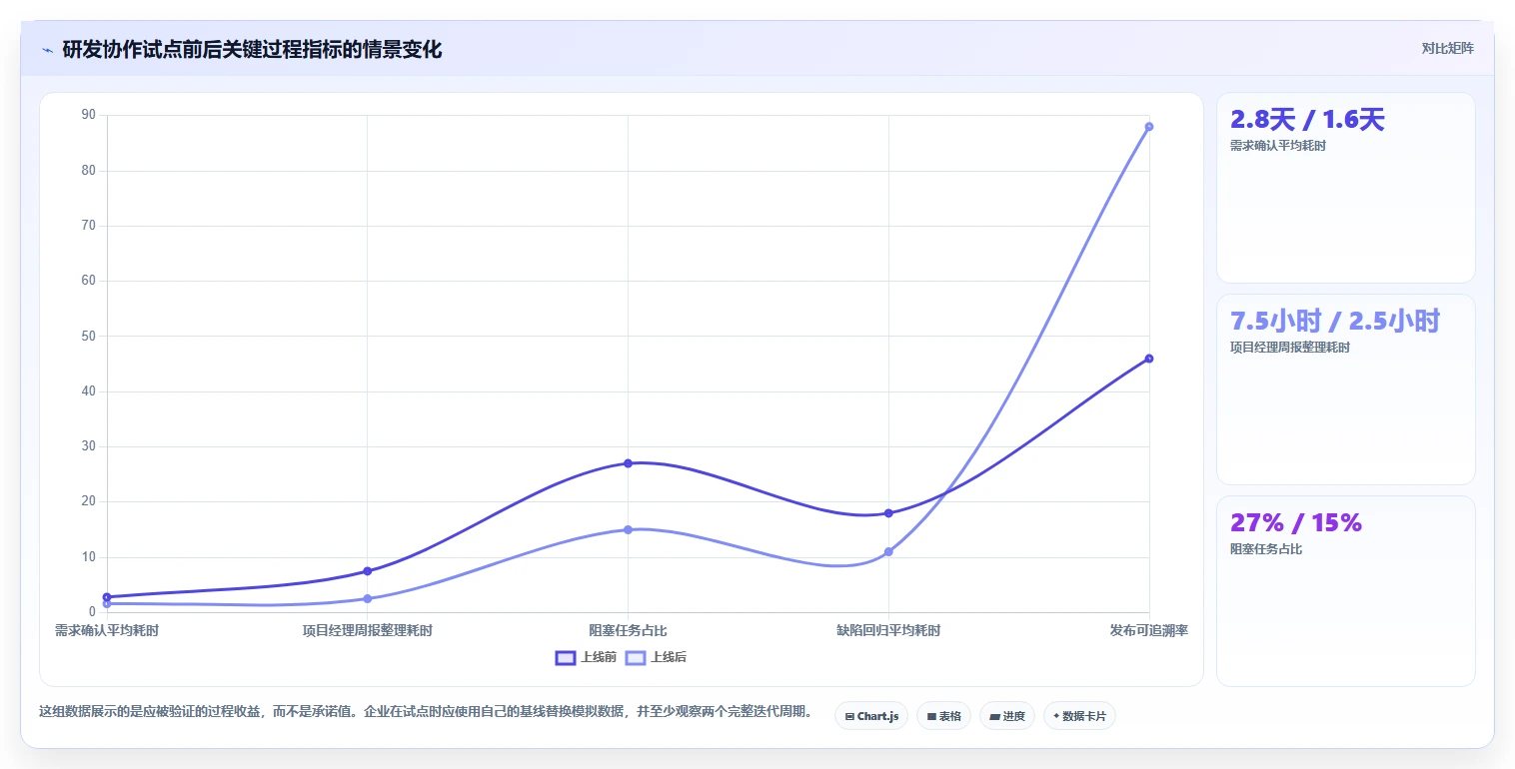Click the Chart.js chip
1515x769 pixels.
click(871, 716)
